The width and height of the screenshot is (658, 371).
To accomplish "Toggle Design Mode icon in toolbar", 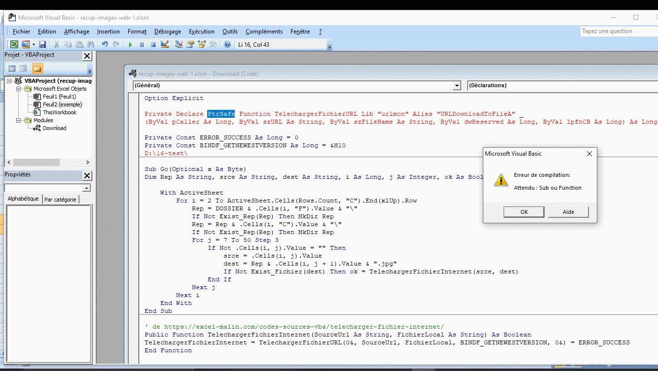I will [x=165, y=44].
